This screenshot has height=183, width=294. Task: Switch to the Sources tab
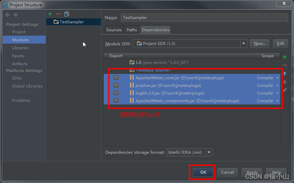(x=114, y=30)
